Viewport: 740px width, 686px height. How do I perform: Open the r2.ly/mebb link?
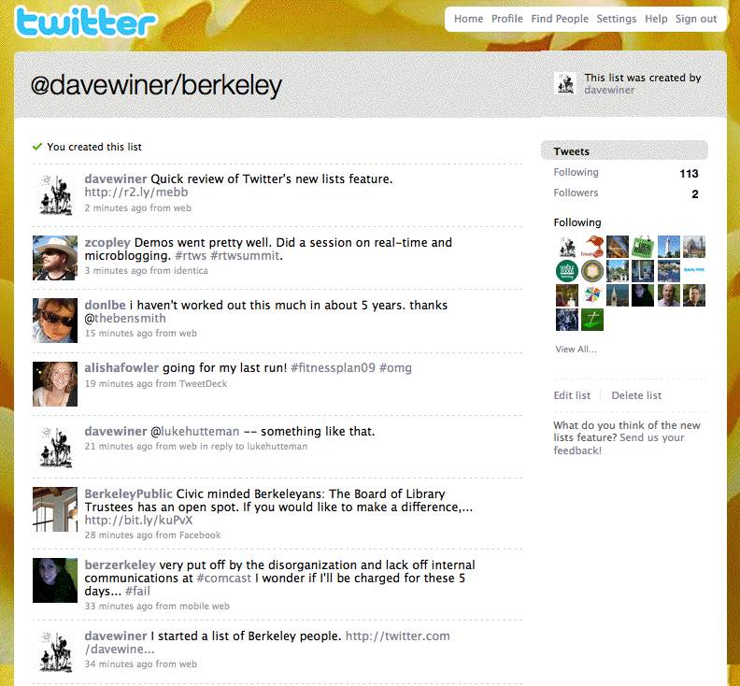pos(135,193)
